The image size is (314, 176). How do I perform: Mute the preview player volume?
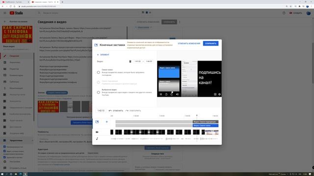[177, 94]
